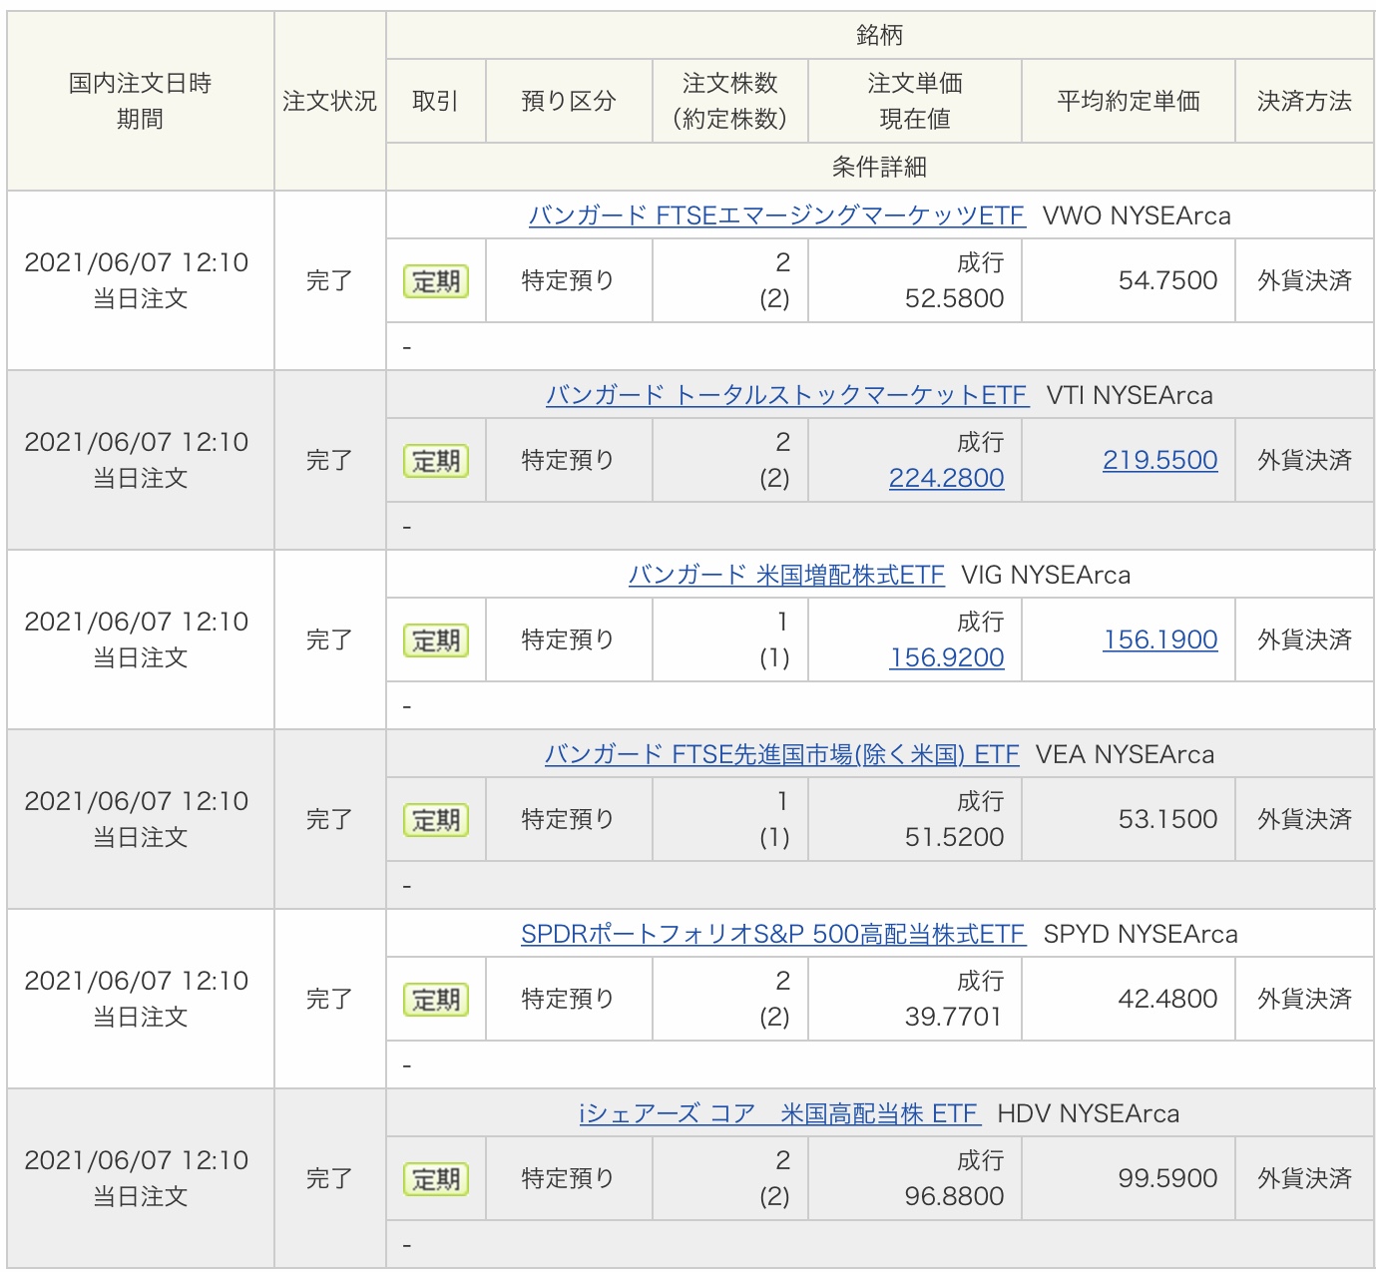Click 特定預り in the SPYD row
1376x1272 pixels.
(568, 999)
